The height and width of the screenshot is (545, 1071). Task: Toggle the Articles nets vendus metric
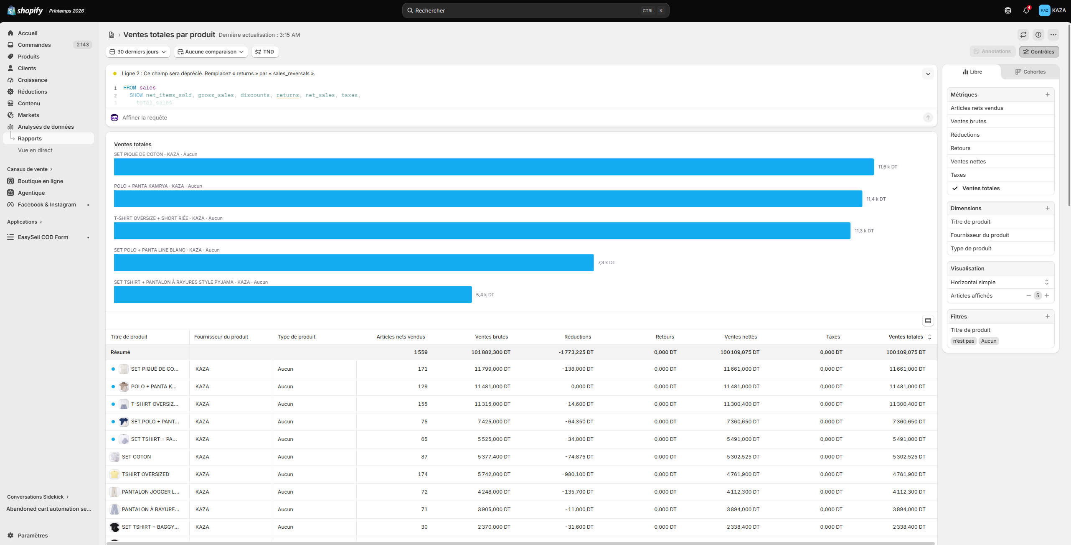pos(1001,108)
